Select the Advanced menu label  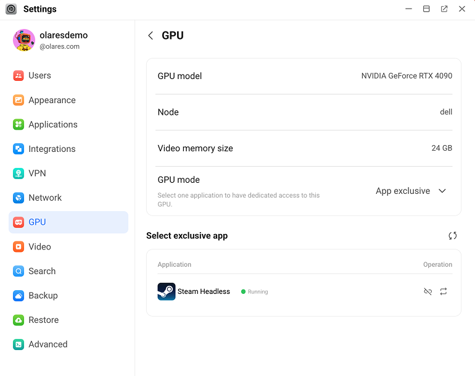tap(48, 345)
